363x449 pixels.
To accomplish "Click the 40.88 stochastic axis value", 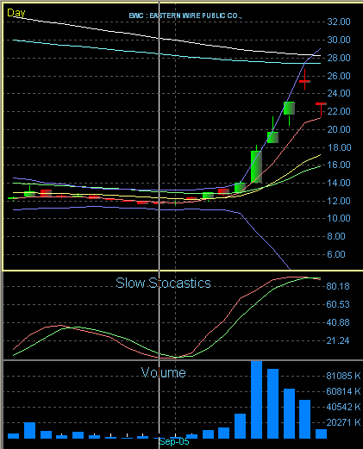I will (x=338, y=322).
